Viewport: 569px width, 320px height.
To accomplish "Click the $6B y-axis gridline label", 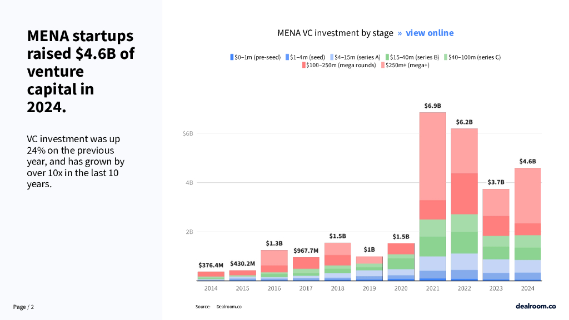I will tap(187, 134).
